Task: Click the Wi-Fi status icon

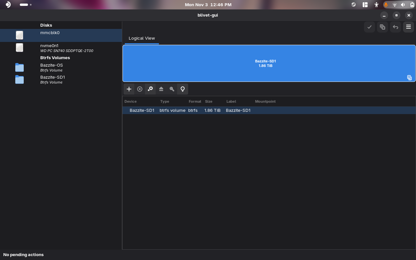Action: [395, 5]
